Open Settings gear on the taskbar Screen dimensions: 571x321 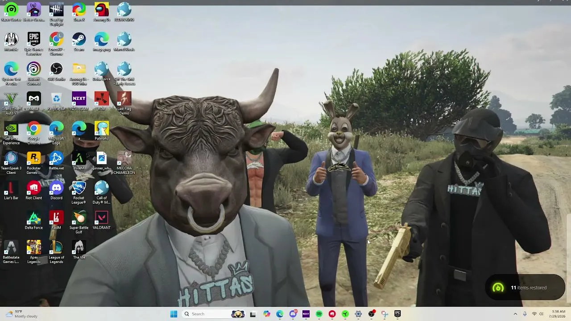[x=358, y=314]
